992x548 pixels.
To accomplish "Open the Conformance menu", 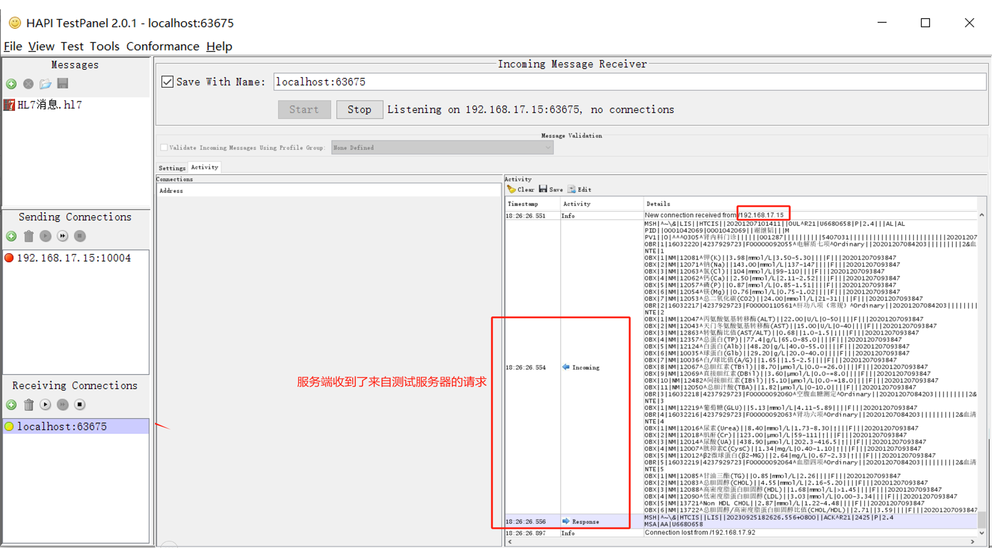I will coord(163,46).
